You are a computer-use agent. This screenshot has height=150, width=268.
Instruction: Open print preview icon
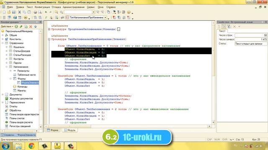coord(40,12)
